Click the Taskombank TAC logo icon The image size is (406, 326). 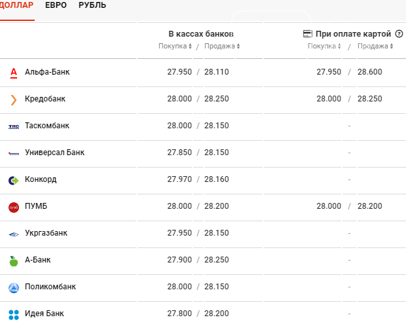[14, 126]
